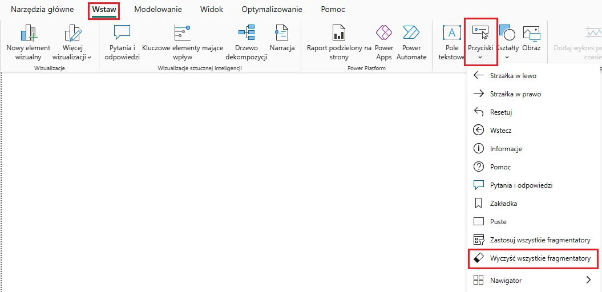Insert Power Apps visual
This screenshot has width=602, height=292.
384,33
